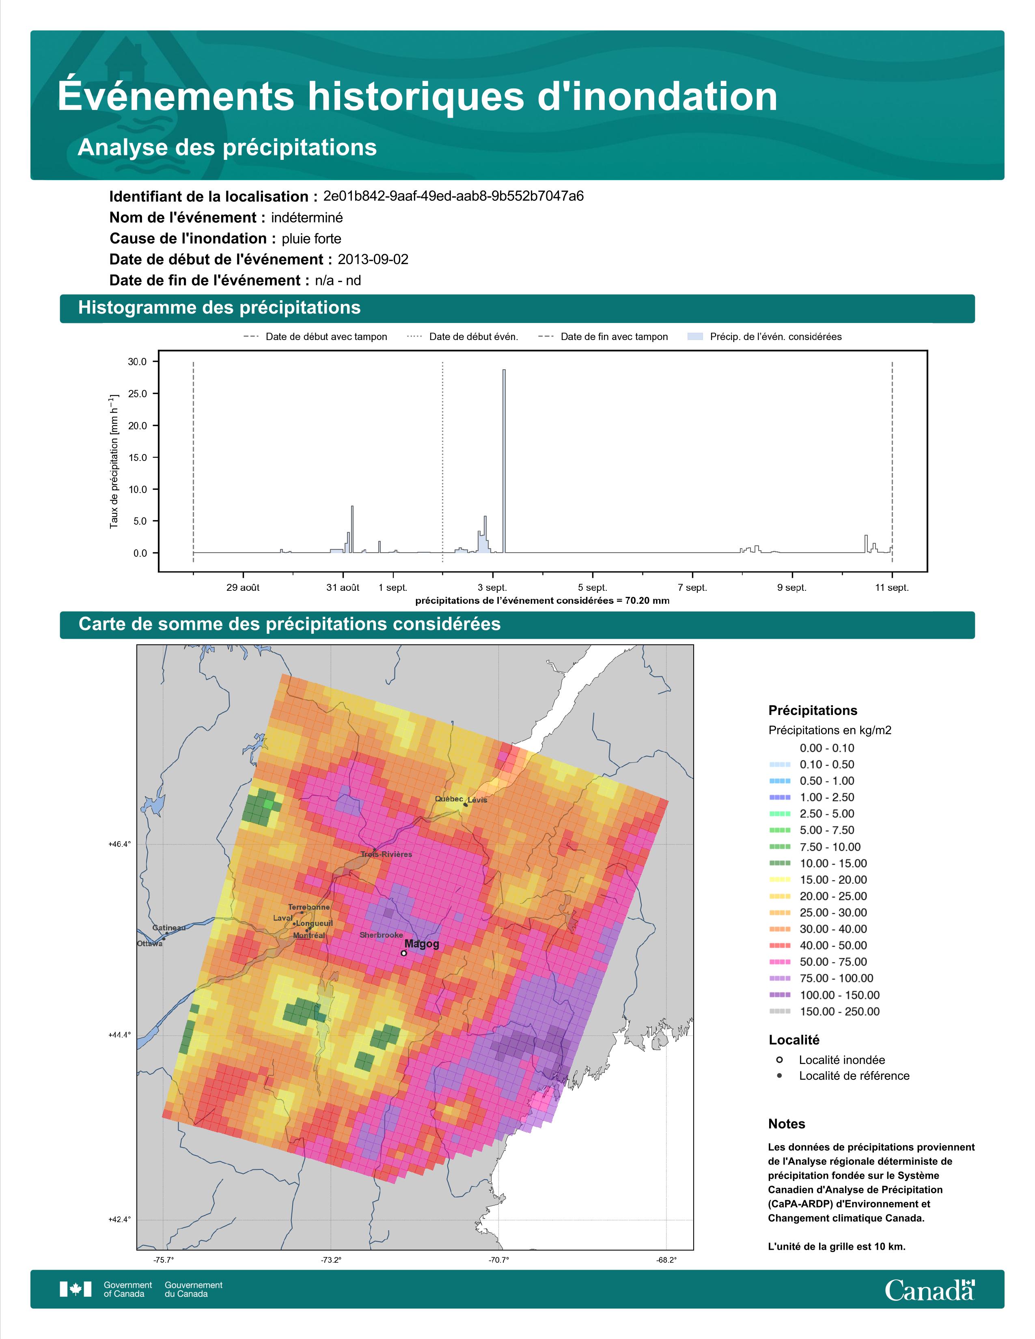The image size is (1035, 1339).
Task: Select the 15.00 - 20.00 legend swatch
Action: pyautogui.click(x=779, y=880)
